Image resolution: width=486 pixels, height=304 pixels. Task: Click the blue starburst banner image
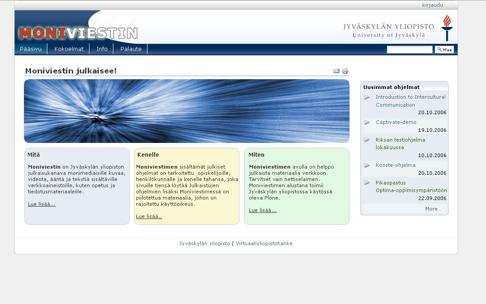(187, 111)
